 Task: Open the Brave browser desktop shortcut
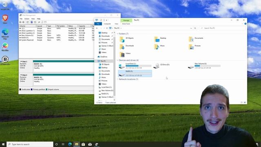coord(5,19)
